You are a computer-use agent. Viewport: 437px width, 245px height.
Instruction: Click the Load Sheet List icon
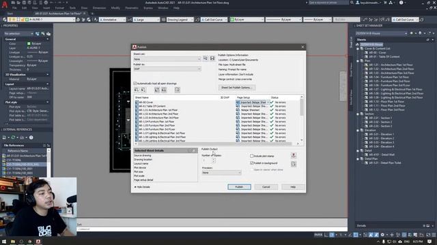coord(206,59)
